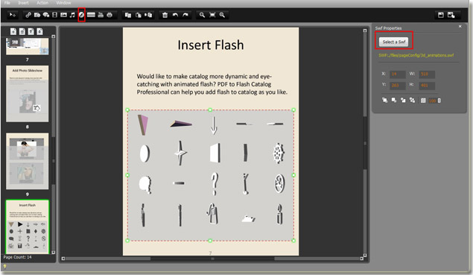This screenshot has height=275, width=473.
Task: Click the inserted flash animation on the page
Action: [210, 175]
